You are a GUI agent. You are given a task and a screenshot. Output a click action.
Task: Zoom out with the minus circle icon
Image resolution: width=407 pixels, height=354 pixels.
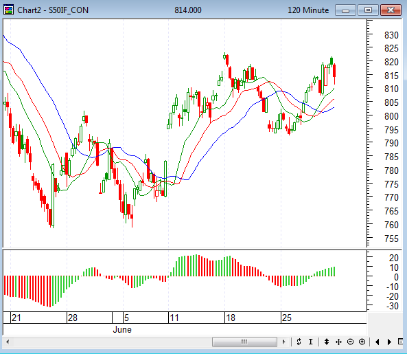351,342
